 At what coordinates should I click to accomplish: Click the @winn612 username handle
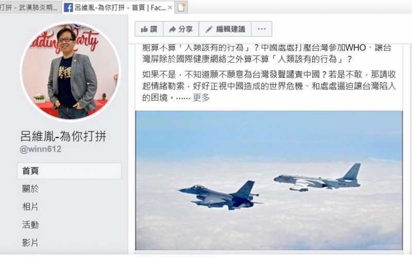coord(41,149)
